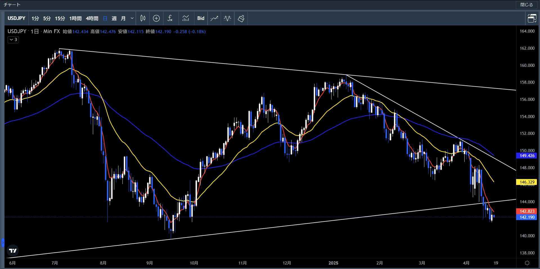The width and height of the screenshot is (540, 269).
Task: Open the candlestick chart type menu
Action: (143, 18)
